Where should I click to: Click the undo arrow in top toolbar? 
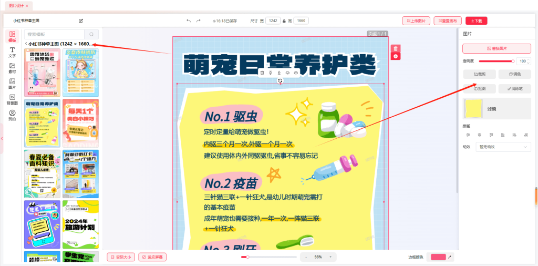click(189, 21)
